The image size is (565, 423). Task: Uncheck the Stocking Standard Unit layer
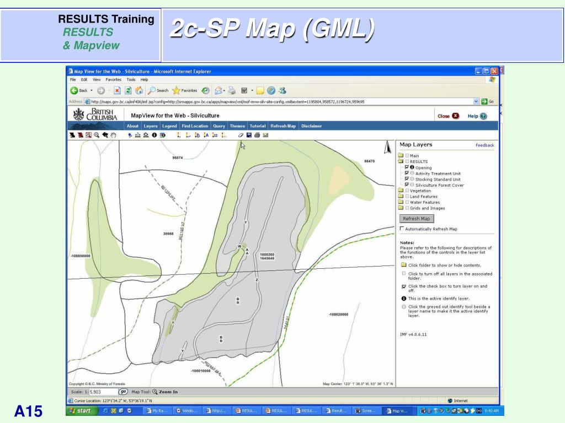[x=407, y=179]
